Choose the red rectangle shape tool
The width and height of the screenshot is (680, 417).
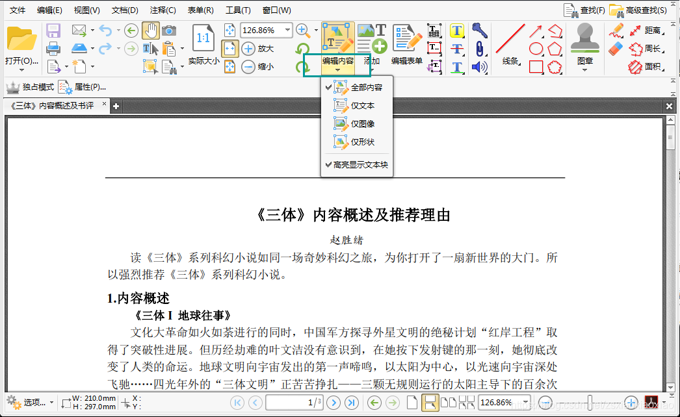[536, 67]
